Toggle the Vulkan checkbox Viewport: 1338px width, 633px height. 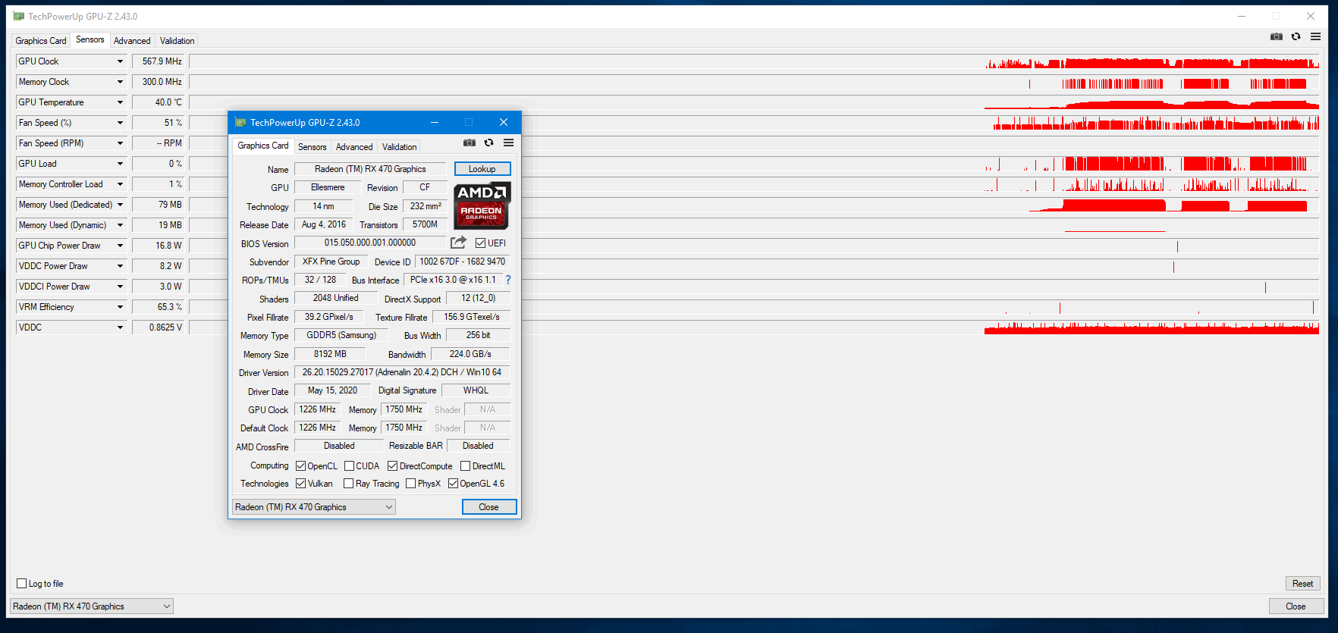coord(300,483)
